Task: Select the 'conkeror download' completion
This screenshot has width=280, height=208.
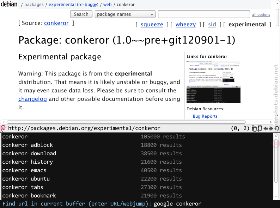Action: 137,154
